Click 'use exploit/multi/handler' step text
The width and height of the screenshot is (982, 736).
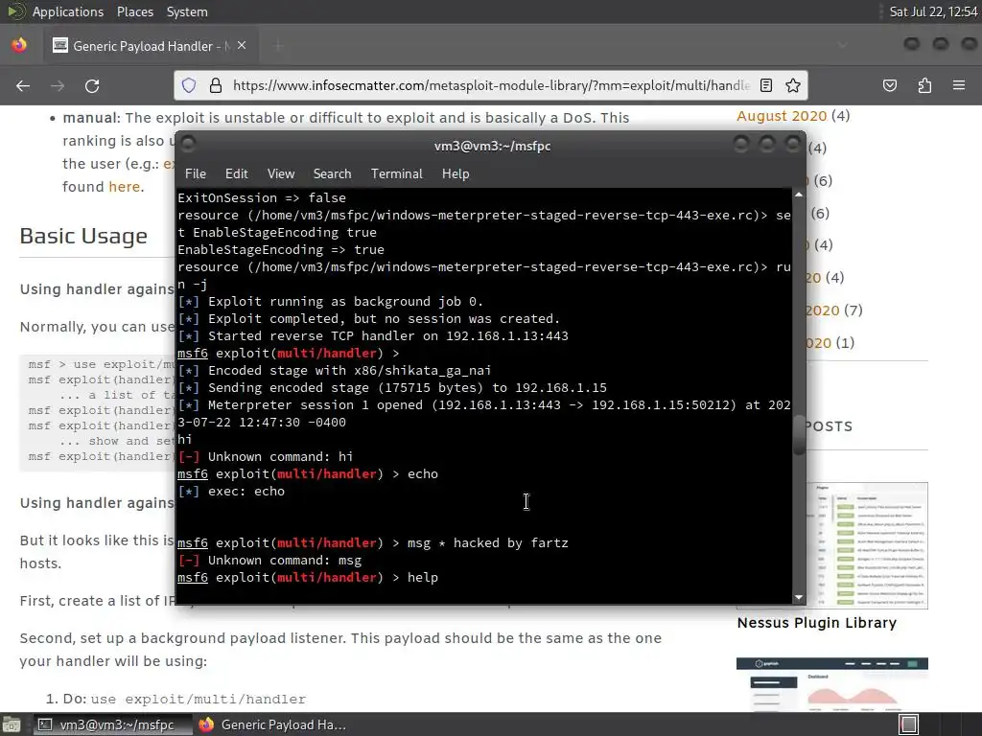(198, 699)
